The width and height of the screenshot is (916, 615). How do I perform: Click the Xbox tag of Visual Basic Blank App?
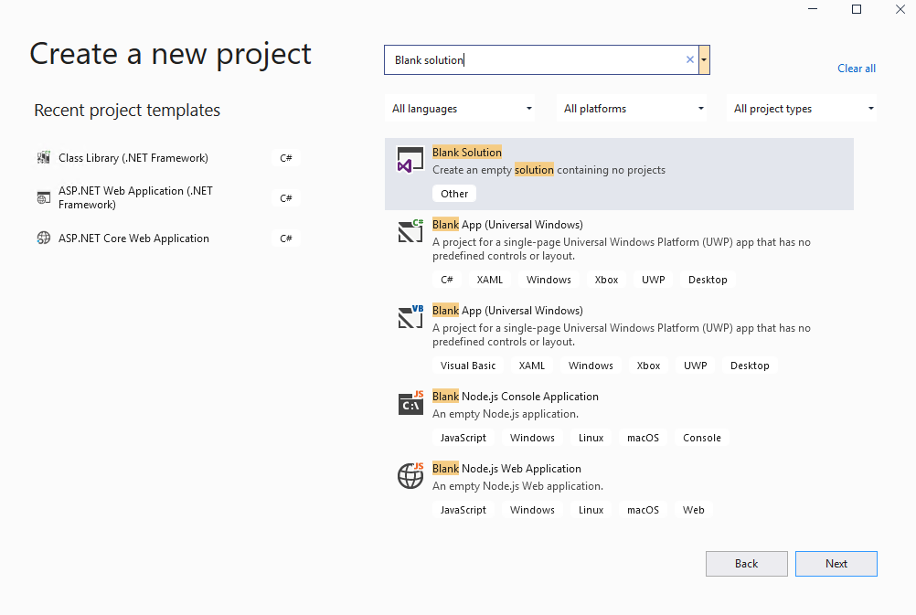(648, 366)
